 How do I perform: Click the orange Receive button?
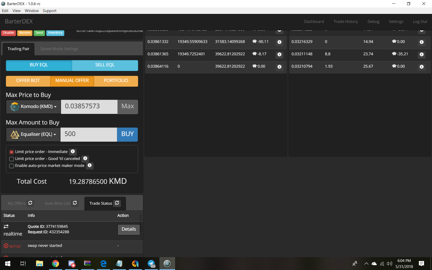(25, 33)
